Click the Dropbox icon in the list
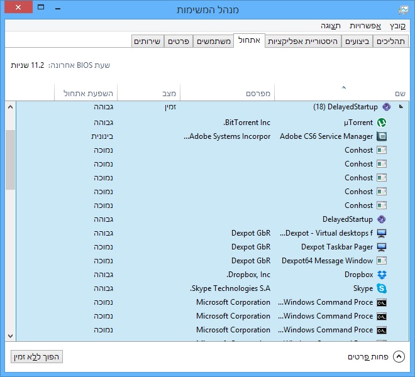The height and width of the screenshot is (377, 415). (382, 275)
